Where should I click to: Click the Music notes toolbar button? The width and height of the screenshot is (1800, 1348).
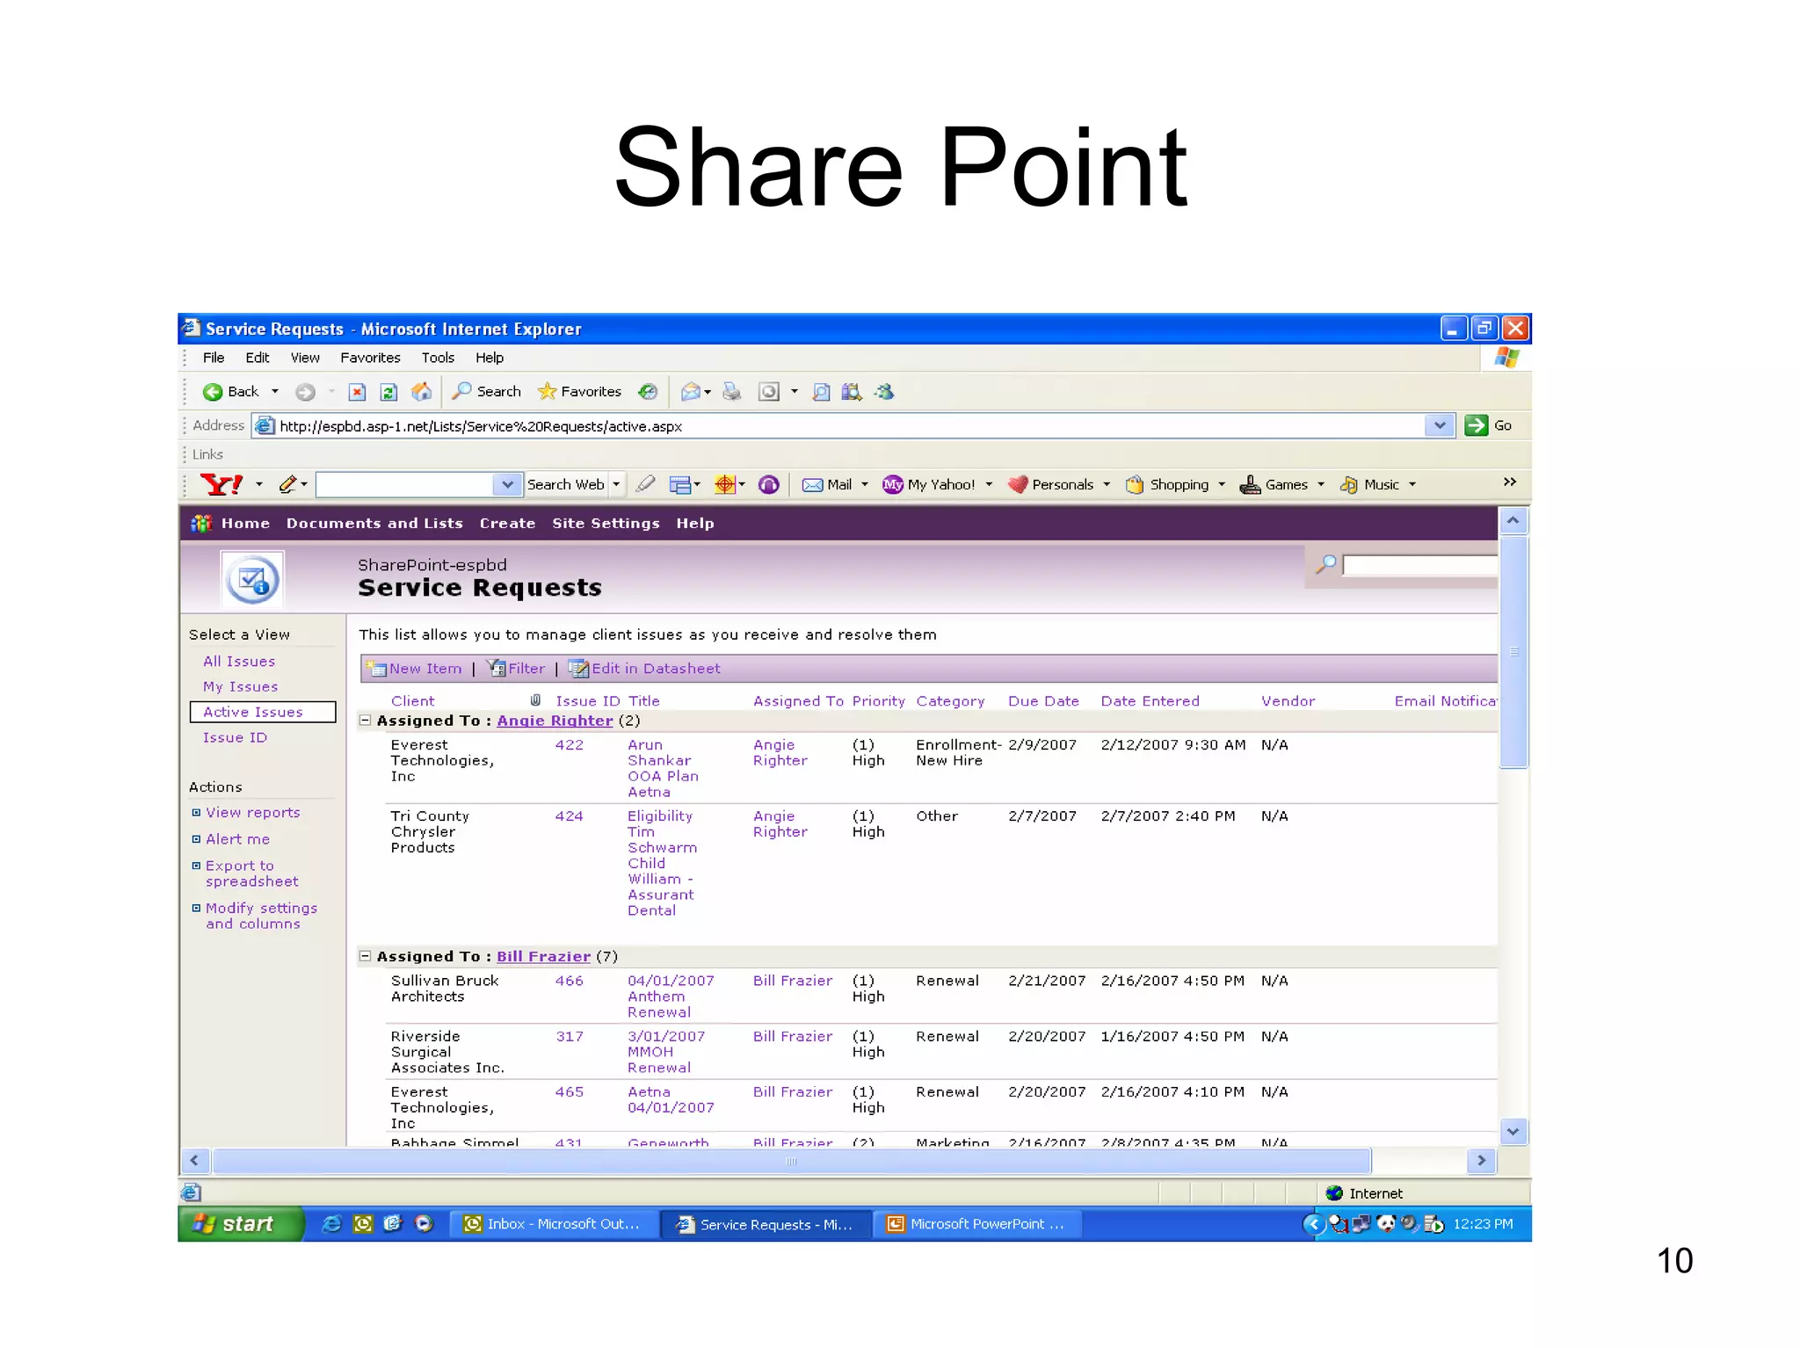point(1369,484)
